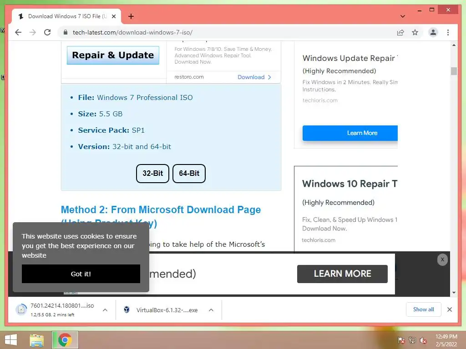Show all downloads

tap(424, 309)
